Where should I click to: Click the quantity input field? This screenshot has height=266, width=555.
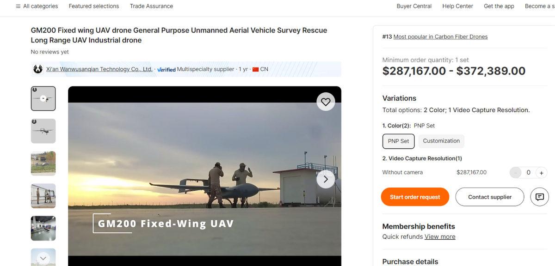pos(528,172)
